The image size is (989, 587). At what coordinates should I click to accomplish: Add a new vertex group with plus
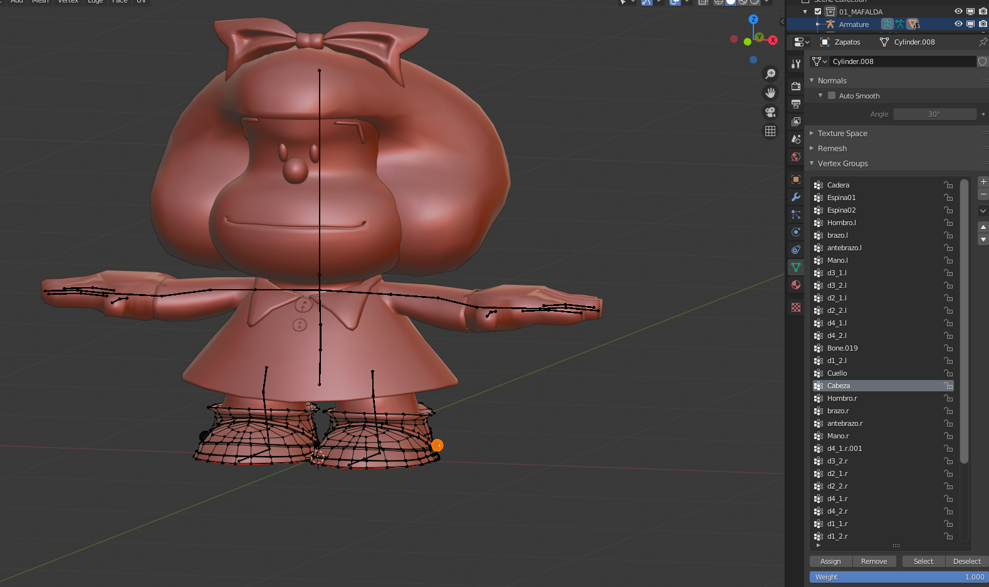click(983, 181)
